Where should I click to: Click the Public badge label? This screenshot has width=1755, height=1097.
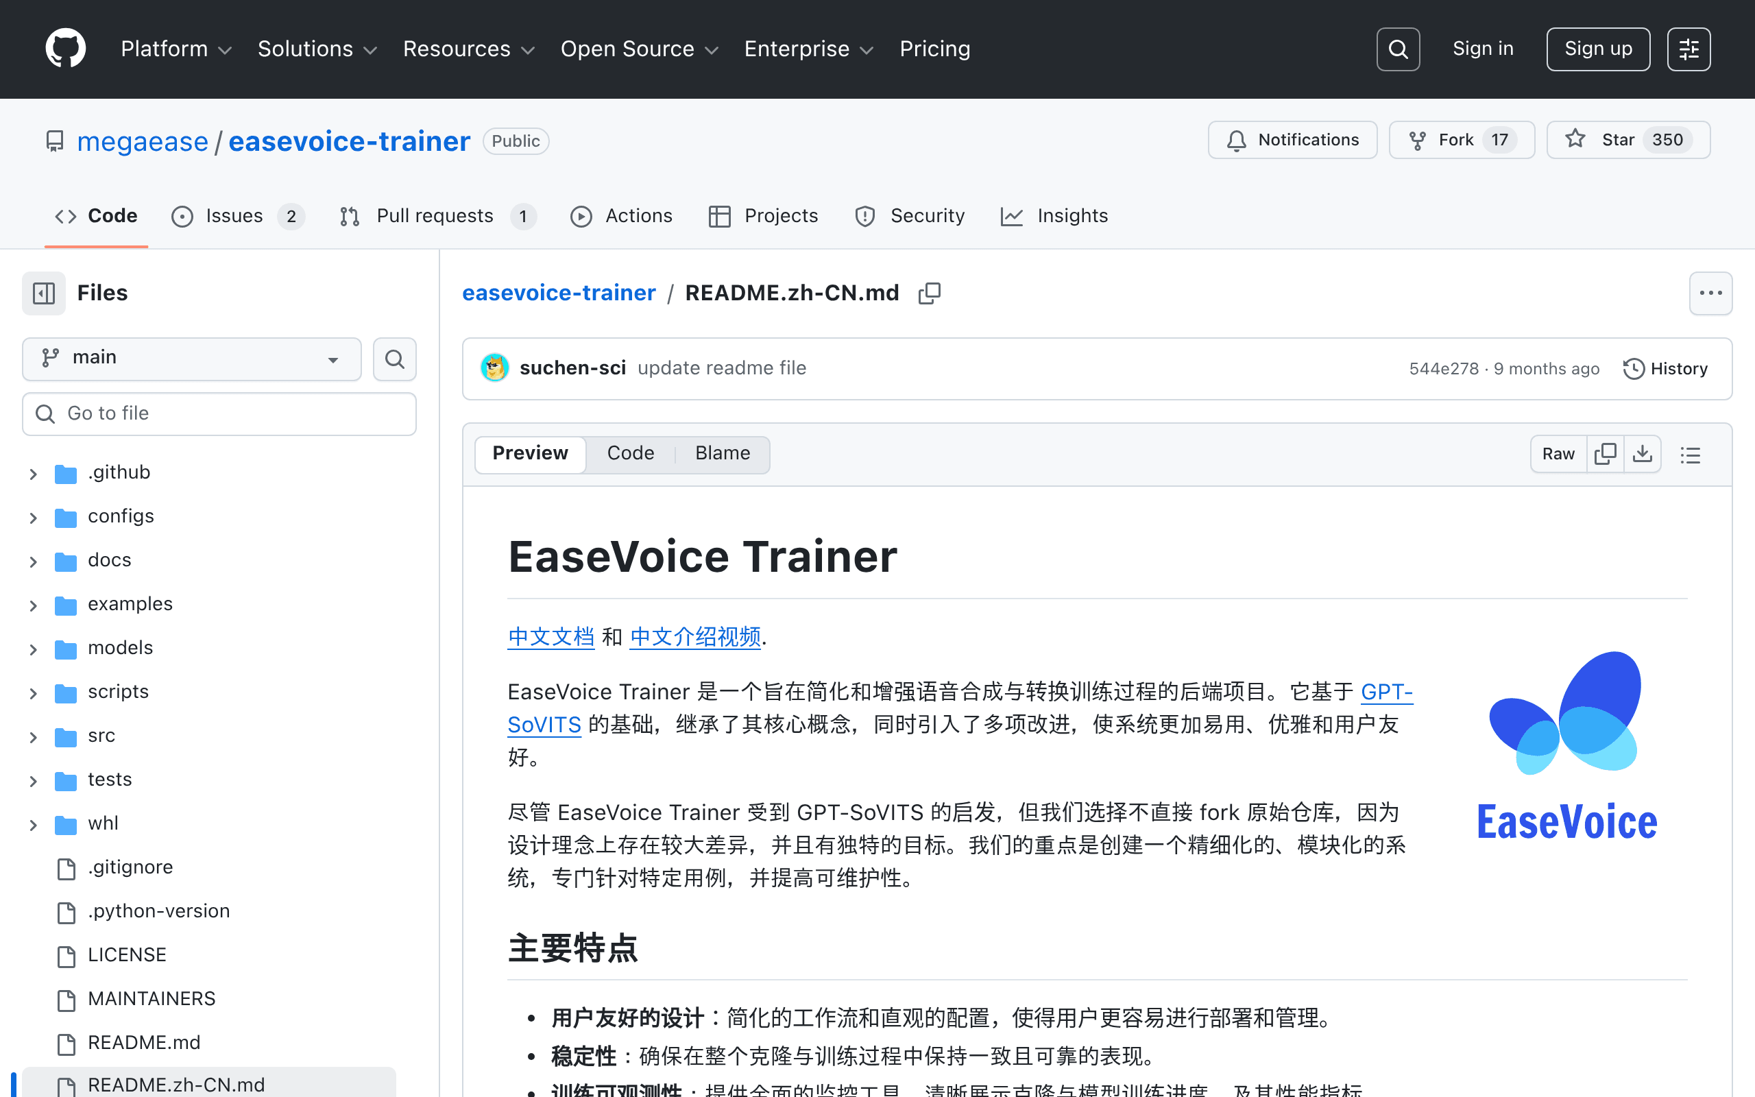tap(516, 141)
